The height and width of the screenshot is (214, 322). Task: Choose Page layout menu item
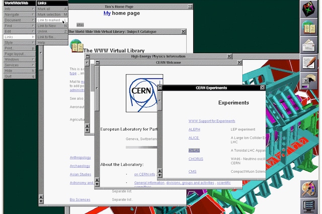[x=20, y=54]
